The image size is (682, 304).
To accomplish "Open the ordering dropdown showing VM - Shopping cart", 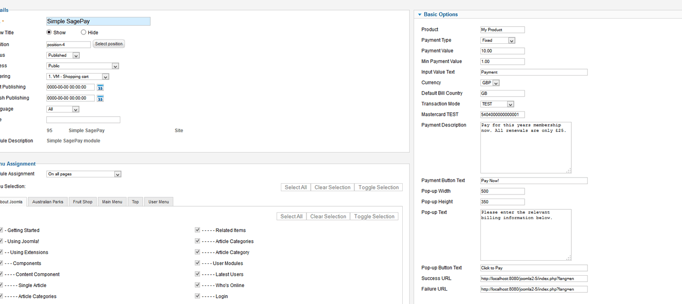I will [x=78, y=77].
